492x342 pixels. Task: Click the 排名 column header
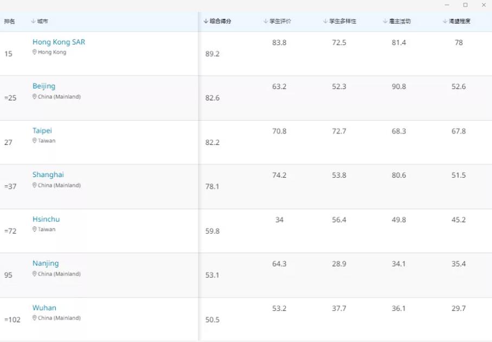[9, 21]
